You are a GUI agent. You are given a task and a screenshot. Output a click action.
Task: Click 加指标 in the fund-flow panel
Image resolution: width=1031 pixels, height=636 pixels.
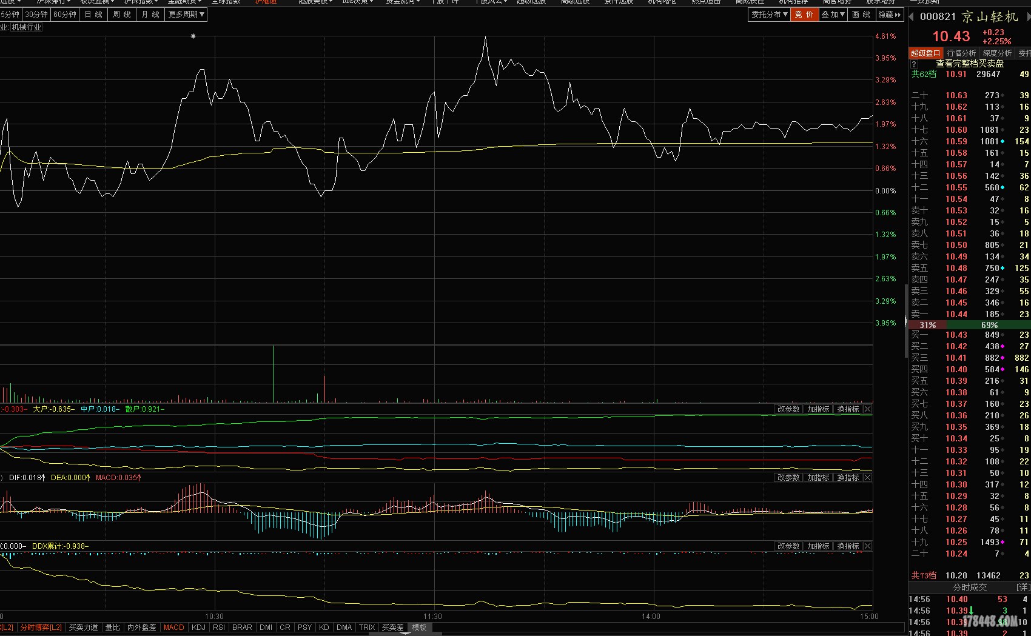click(818, 409)
